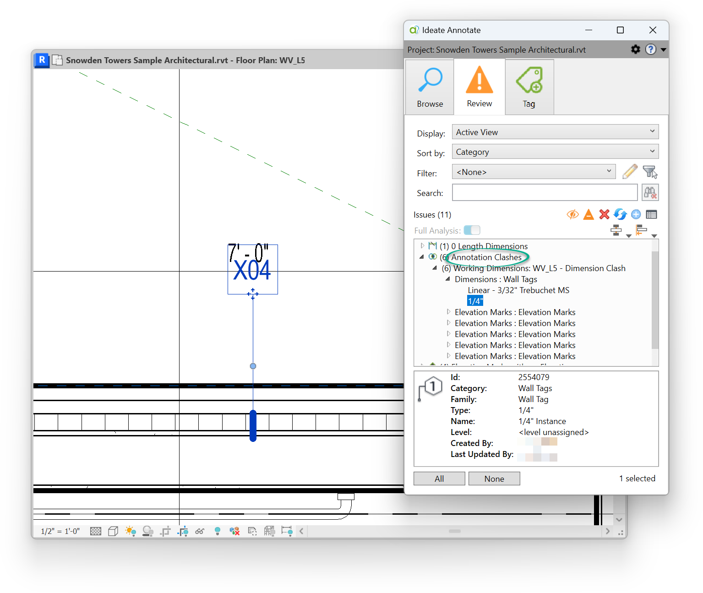This screenshot has width=703, height=593.
Task: Click the 1/2" = 1'-0" view scale
Action: (x=60, y=531)
